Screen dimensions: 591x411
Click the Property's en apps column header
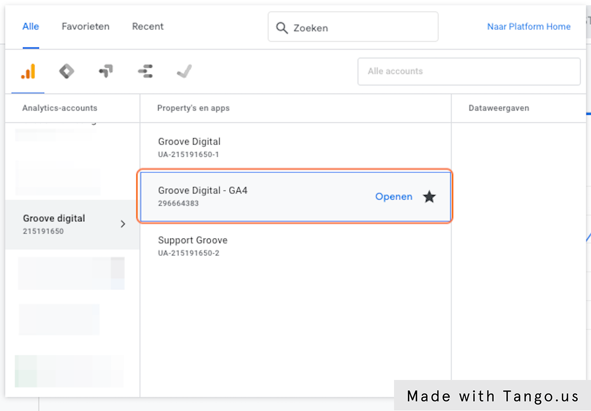click(194, 108)
